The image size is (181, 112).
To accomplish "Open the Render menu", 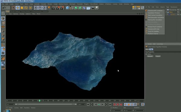I will (x=50, y=4).
